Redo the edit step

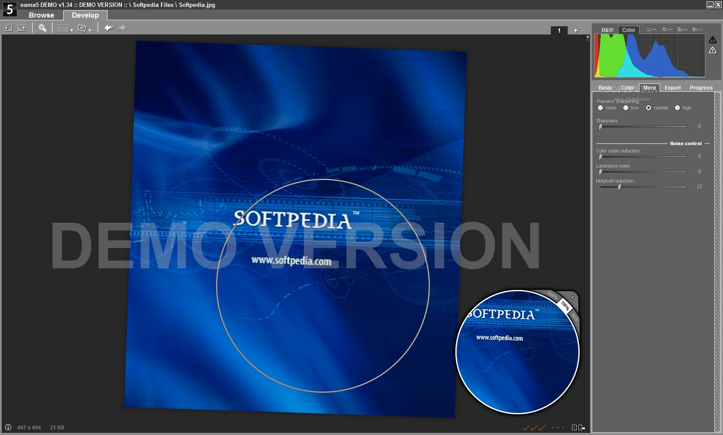[122, 28]
